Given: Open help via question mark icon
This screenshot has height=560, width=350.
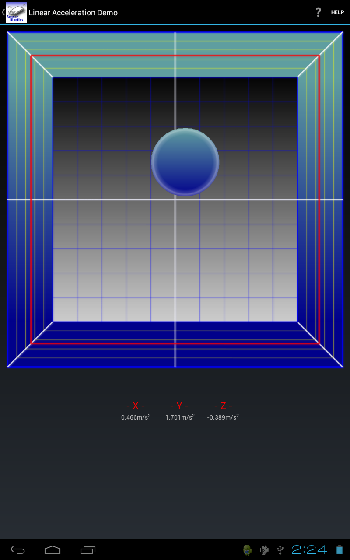Looking at the screenshot, I should click(x=318, y=12).
